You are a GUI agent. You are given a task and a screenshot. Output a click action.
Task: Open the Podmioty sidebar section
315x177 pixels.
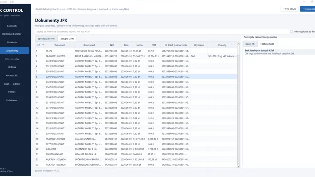[x=12, y=26]
